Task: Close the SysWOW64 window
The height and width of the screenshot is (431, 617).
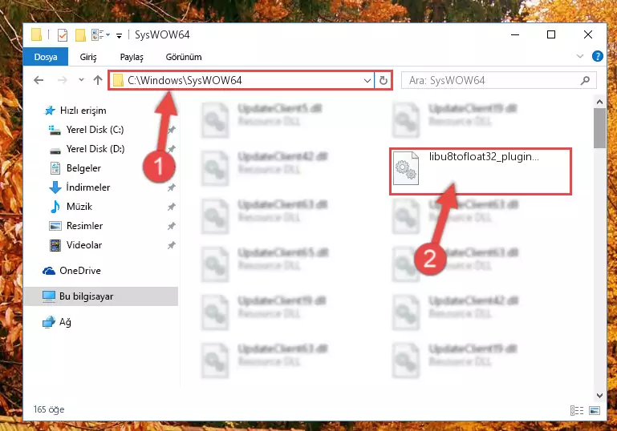Action: [588, 35]
